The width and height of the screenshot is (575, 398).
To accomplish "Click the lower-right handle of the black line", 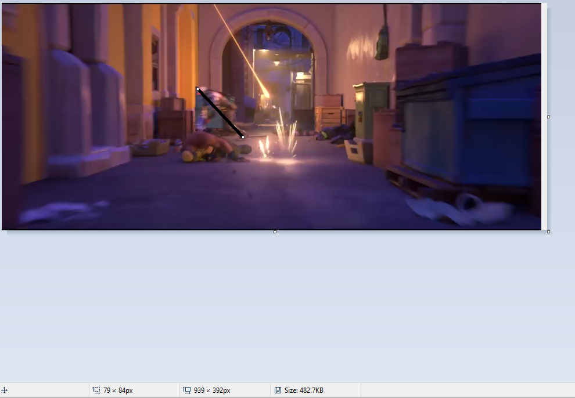I will (243, 138).
